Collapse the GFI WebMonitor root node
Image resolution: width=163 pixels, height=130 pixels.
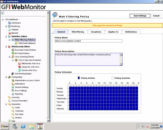click(x=3, y=19)
